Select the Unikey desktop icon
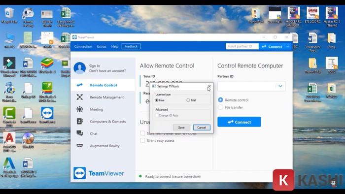345x194 pixels. point(28,90)
